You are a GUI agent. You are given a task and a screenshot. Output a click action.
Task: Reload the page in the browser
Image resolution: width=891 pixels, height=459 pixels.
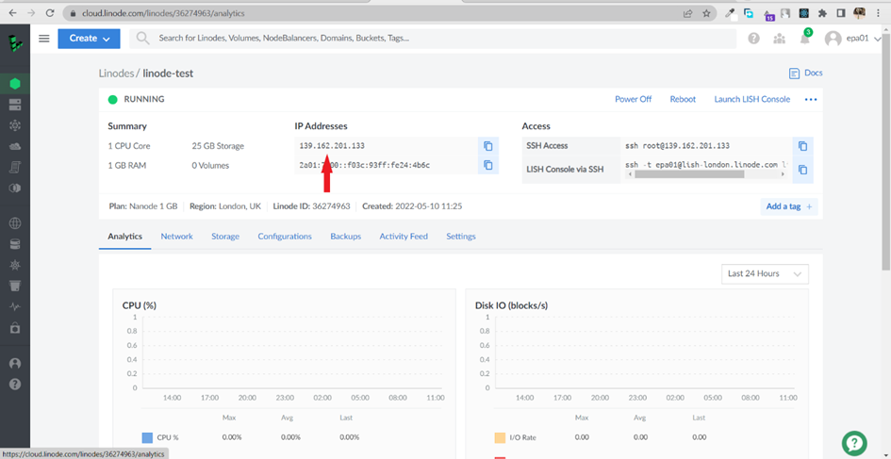[50, 12]
